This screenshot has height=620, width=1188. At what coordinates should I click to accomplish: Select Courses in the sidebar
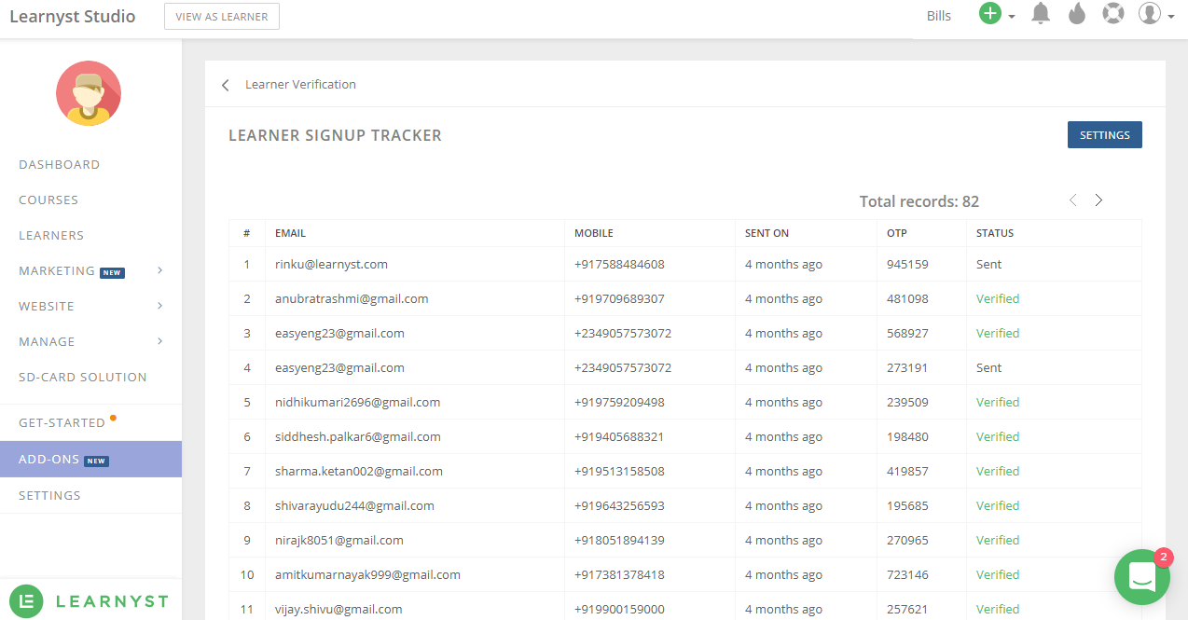click(x=48, y=200)
